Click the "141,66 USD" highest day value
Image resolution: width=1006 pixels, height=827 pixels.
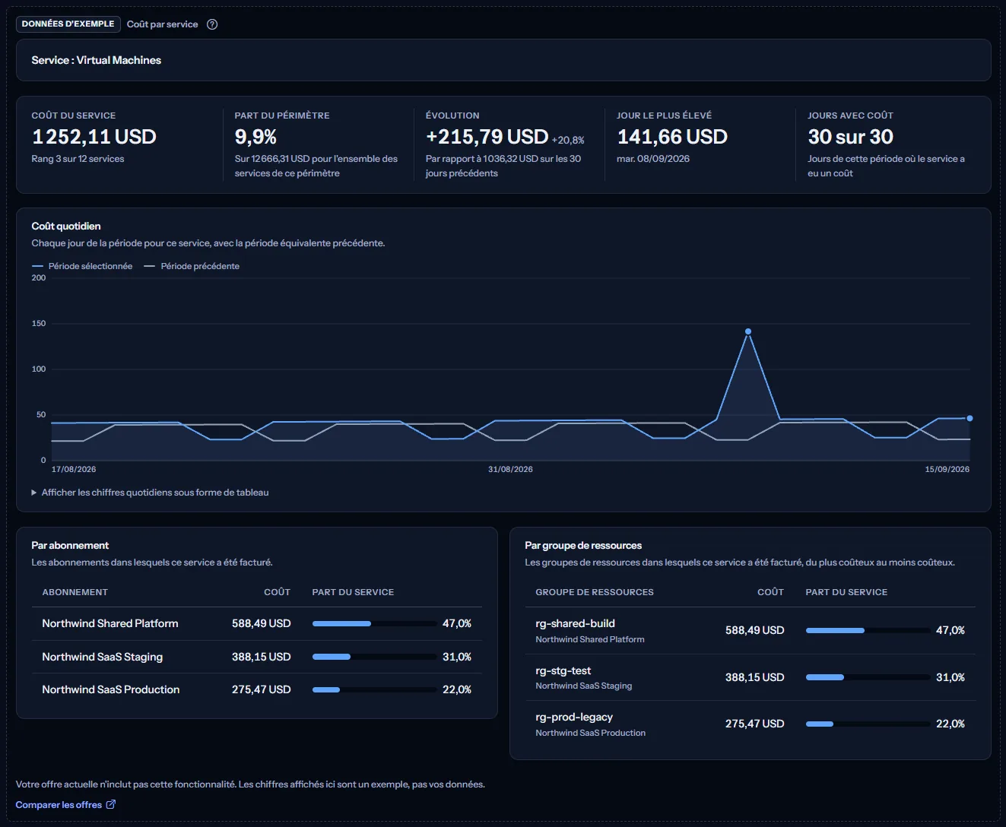pos(672,137)
